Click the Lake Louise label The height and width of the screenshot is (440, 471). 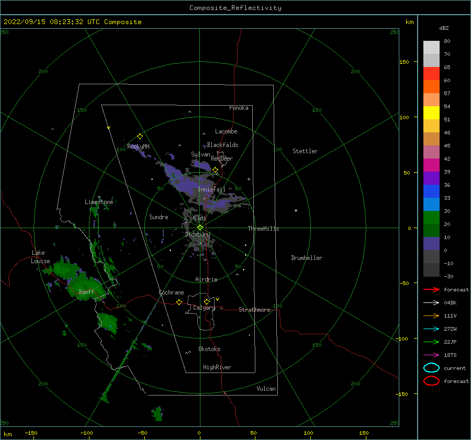pos(40,257)
